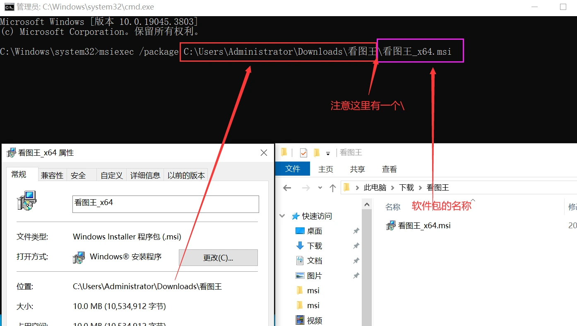The height and width of the screenshot is (326, 577).
Task: Open the 看图王_x64.msi file in the file list
Action: [418, 225]
